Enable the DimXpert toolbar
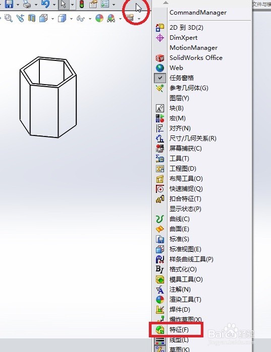The height and width of the screenshot is (352, 271). (202, 38)
